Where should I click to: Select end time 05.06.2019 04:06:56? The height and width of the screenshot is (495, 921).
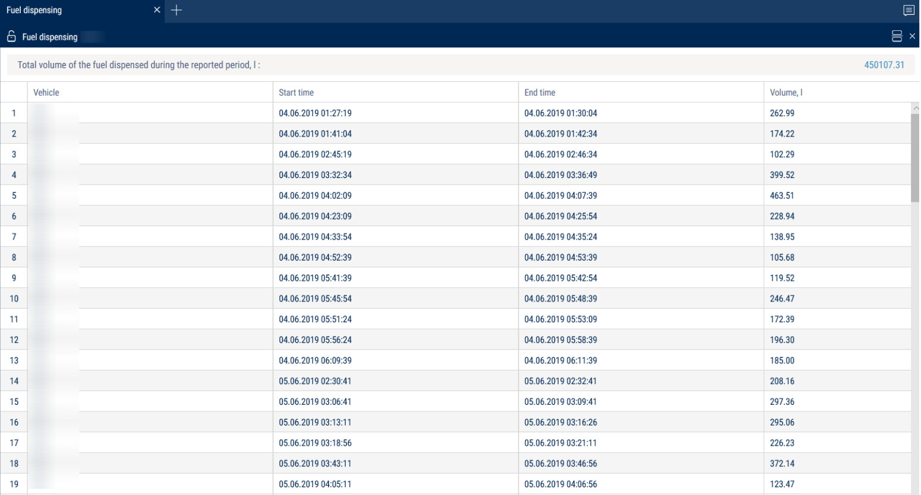click(560, 484)
